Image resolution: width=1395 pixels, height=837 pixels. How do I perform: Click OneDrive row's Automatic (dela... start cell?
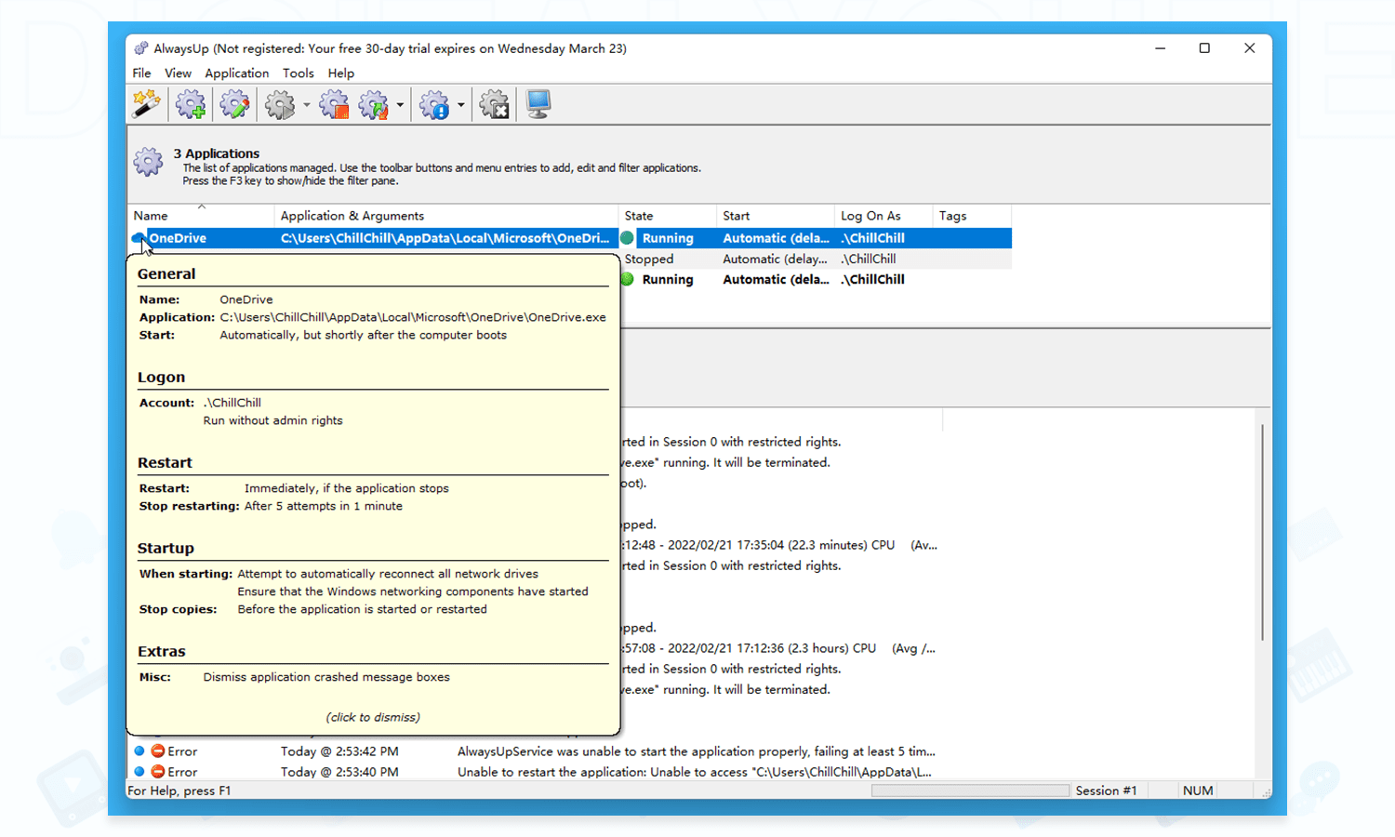(776, 238)
